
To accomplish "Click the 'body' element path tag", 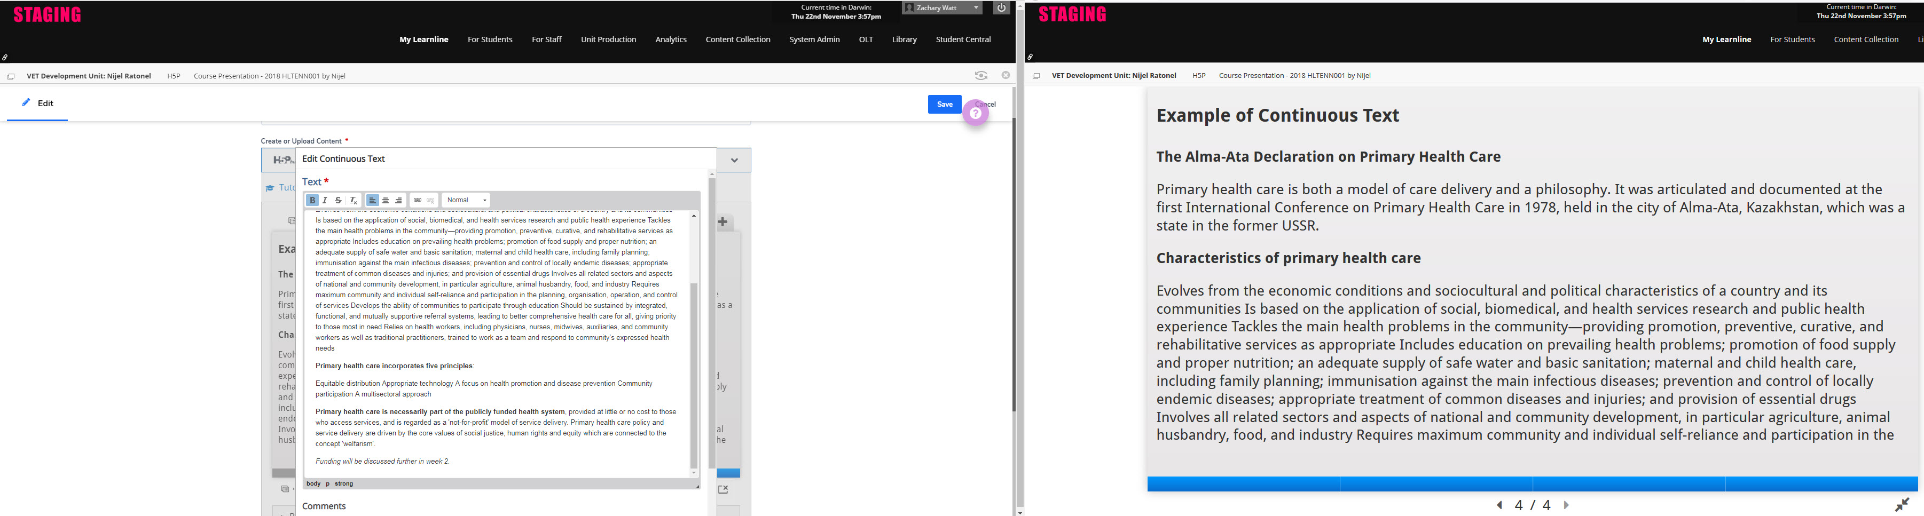I will tap(313, 484).
